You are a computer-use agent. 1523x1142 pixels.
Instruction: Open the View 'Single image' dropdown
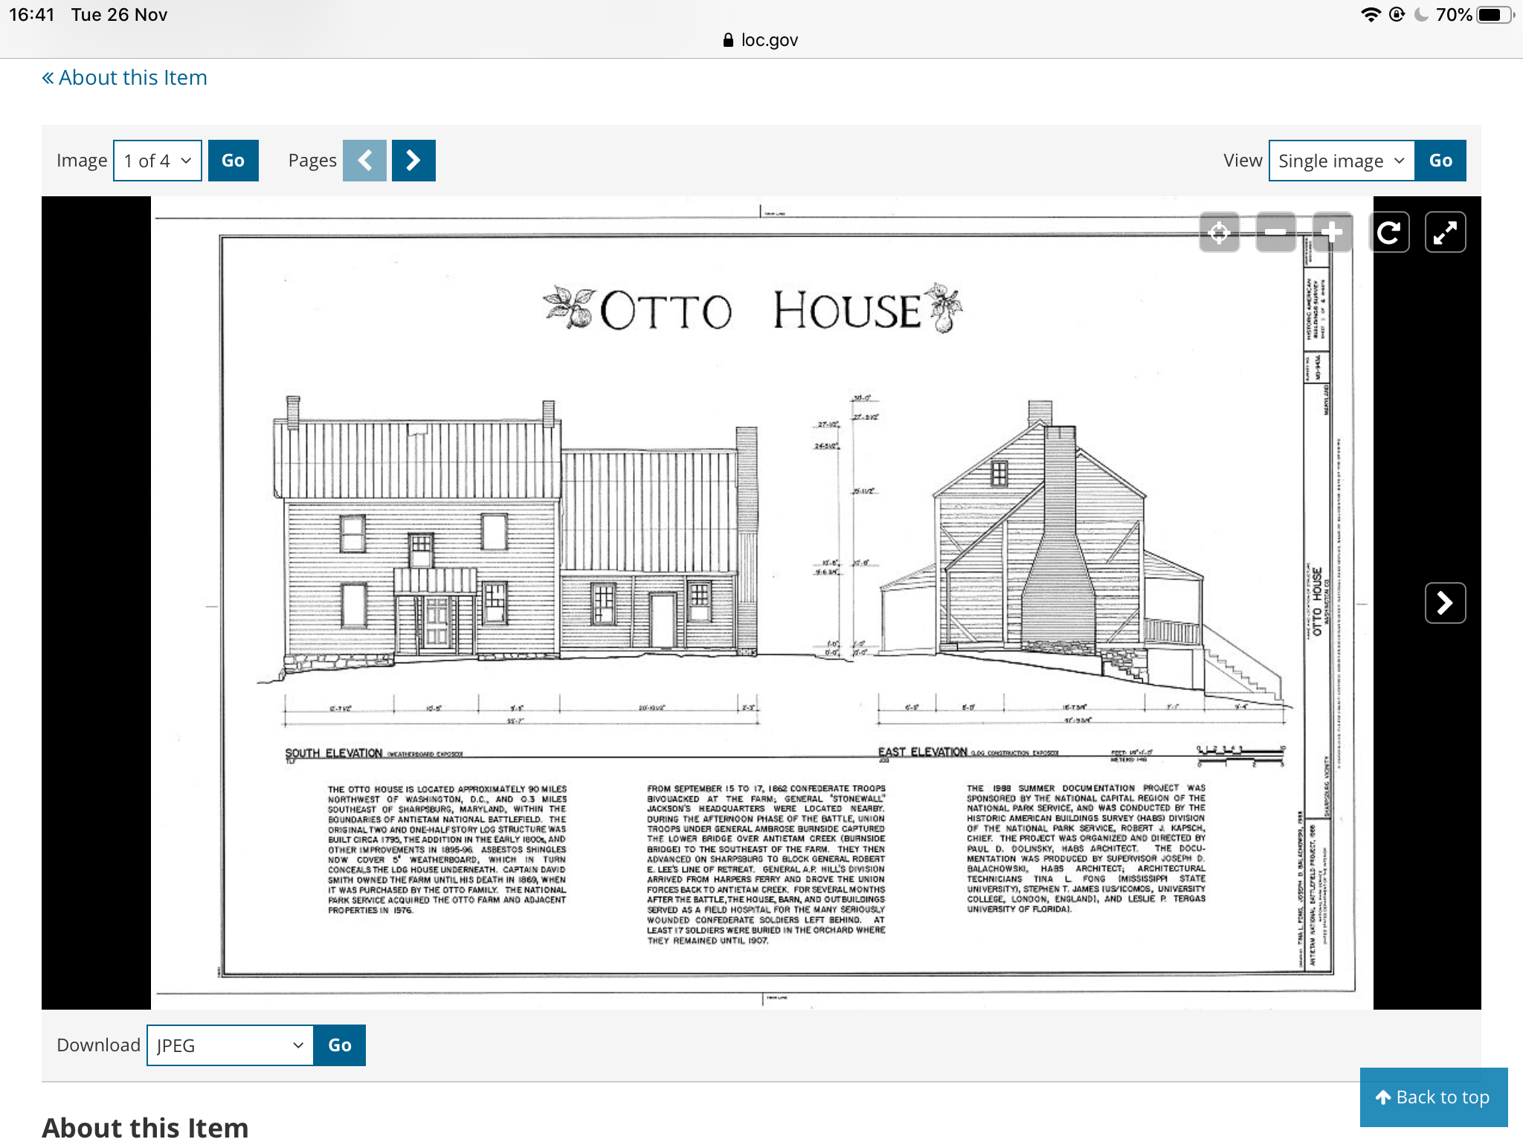click(x=1341, y=161)
